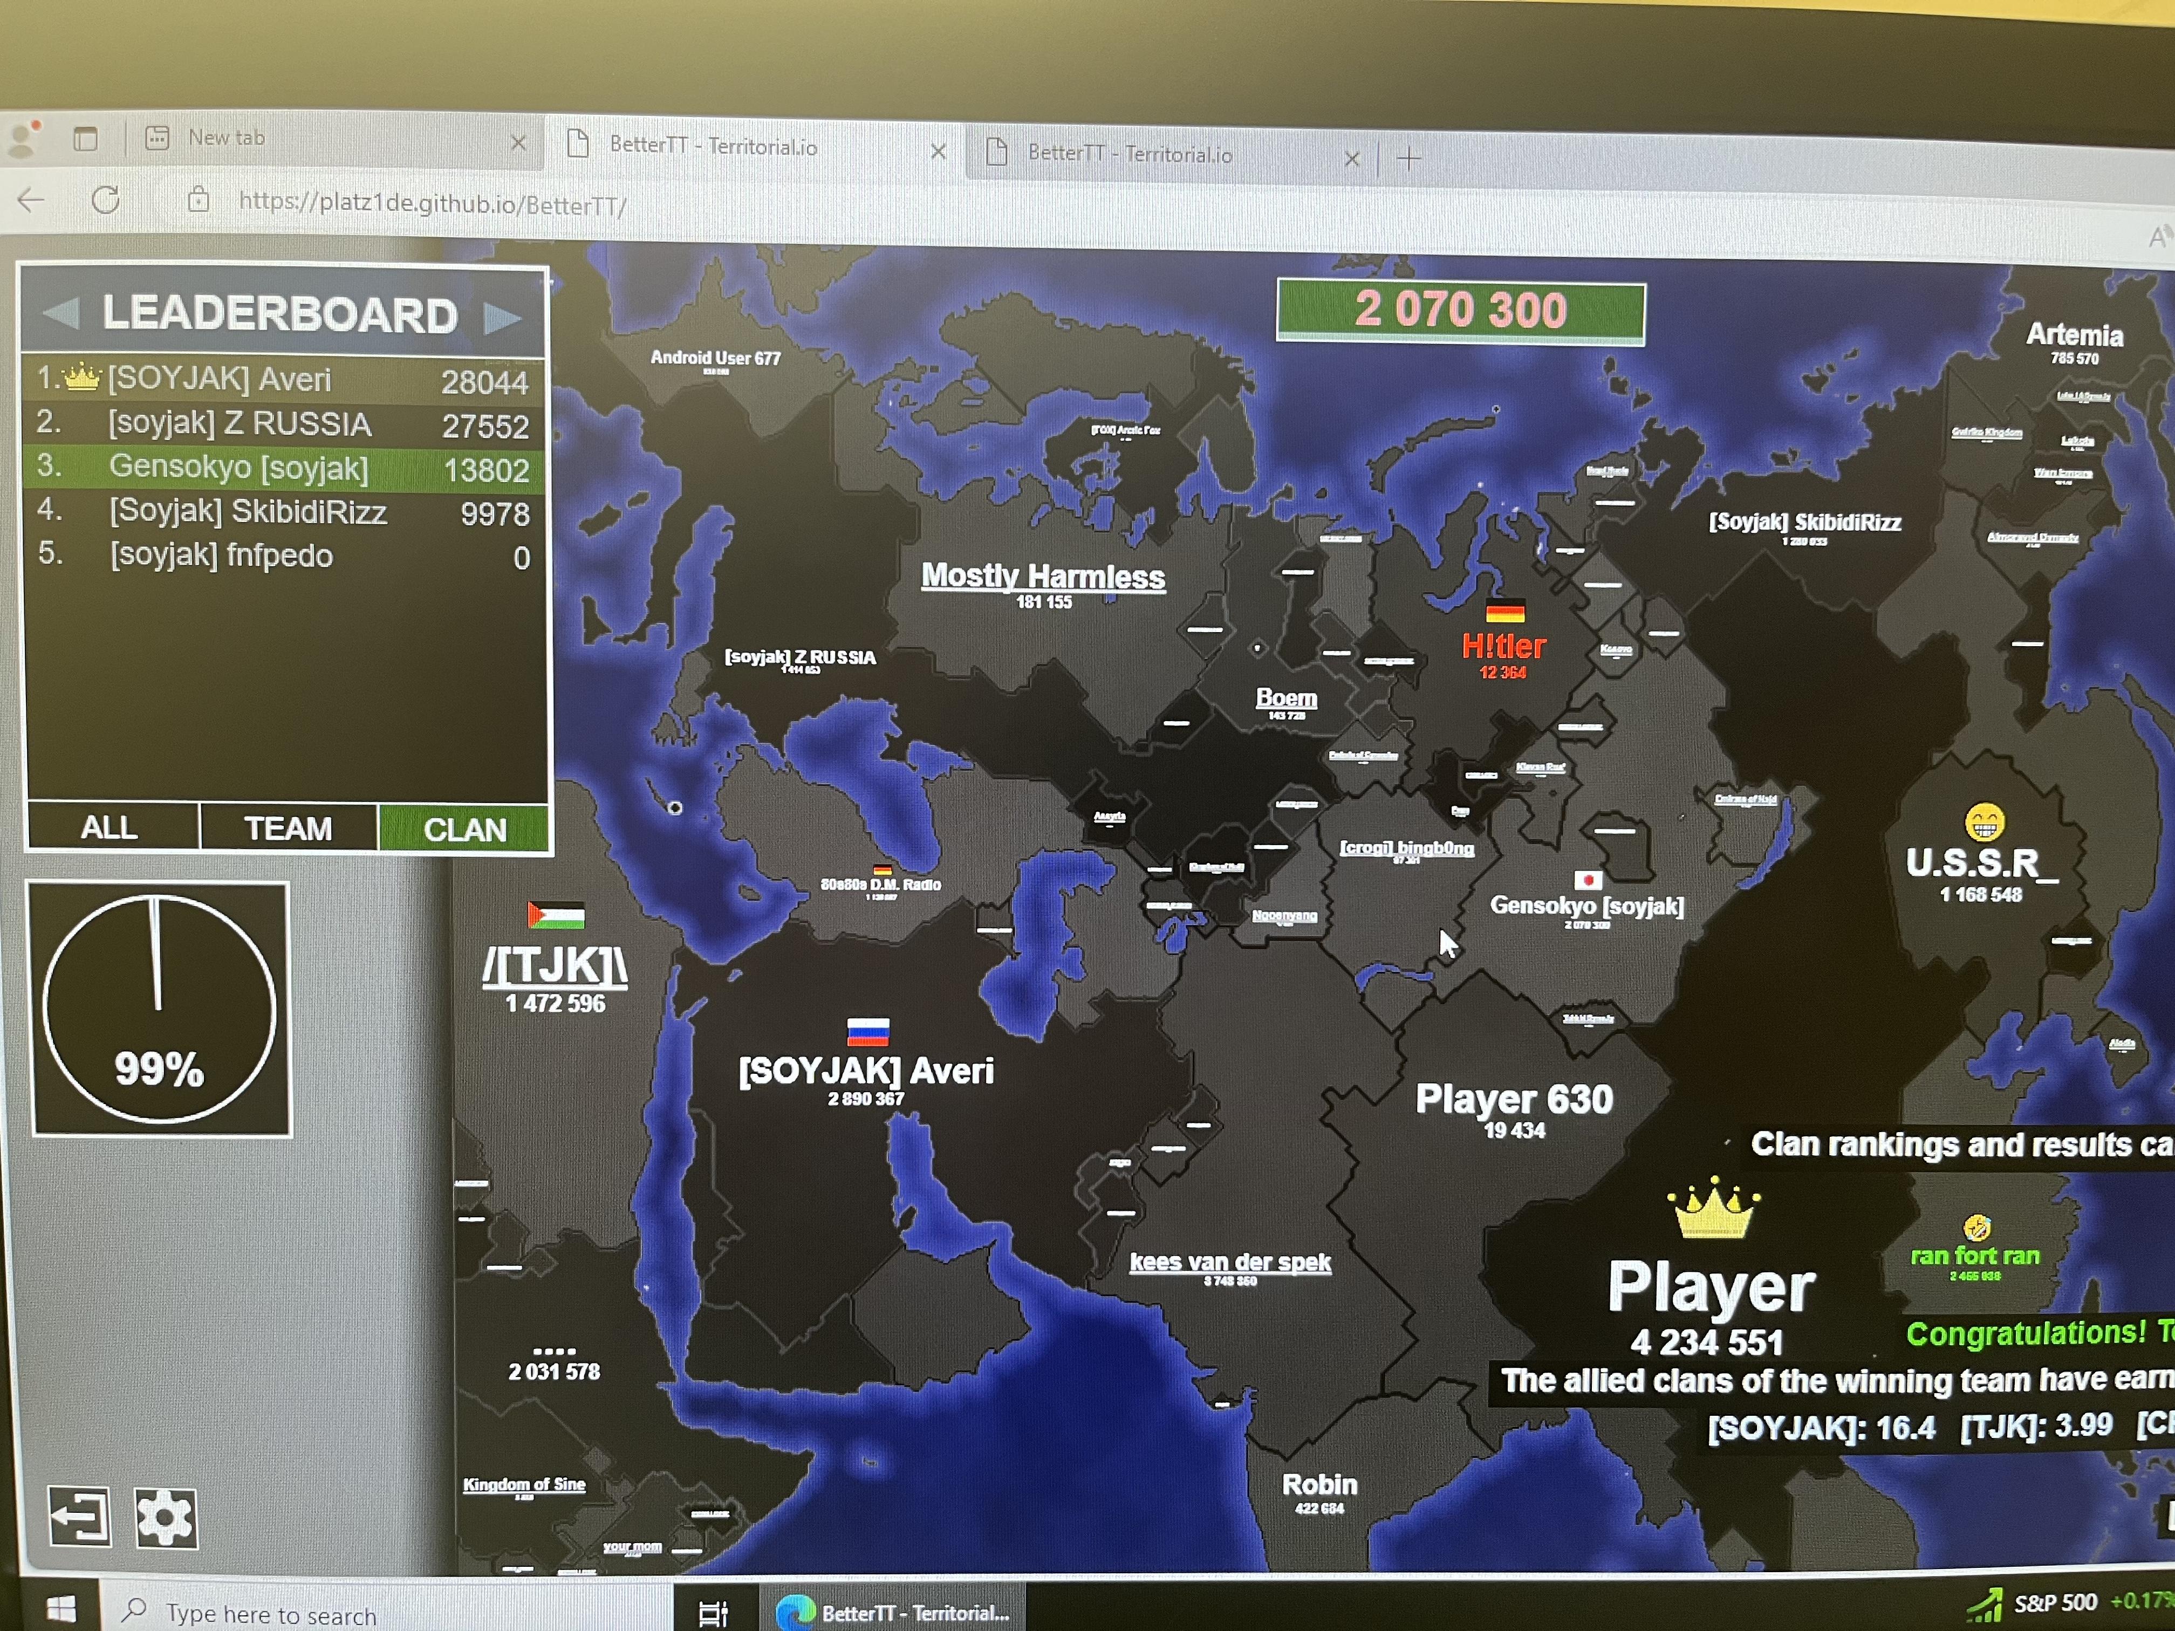2175x1631 pixels.
Task: Click the exit game icon
Action: [80, 1517]
